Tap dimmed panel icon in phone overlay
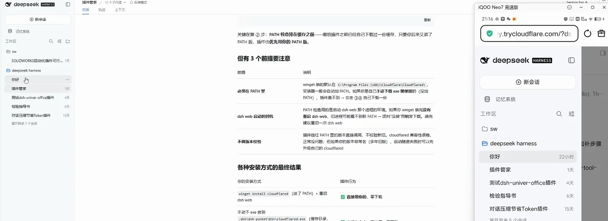 pyautogui.click(x=603, y=53)
